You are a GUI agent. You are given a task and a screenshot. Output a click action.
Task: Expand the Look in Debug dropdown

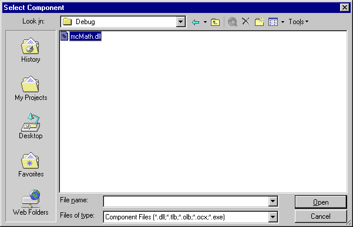click(180, 22)
